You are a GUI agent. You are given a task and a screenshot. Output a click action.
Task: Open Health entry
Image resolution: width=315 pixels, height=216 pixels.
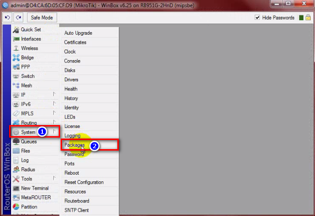[90, 89]
